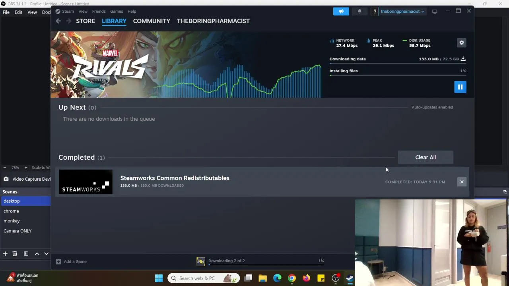Image resolution: width=509 pixels, height=286 pixels.
Task: Select the chrome scene in OBS
Action: 25,211
